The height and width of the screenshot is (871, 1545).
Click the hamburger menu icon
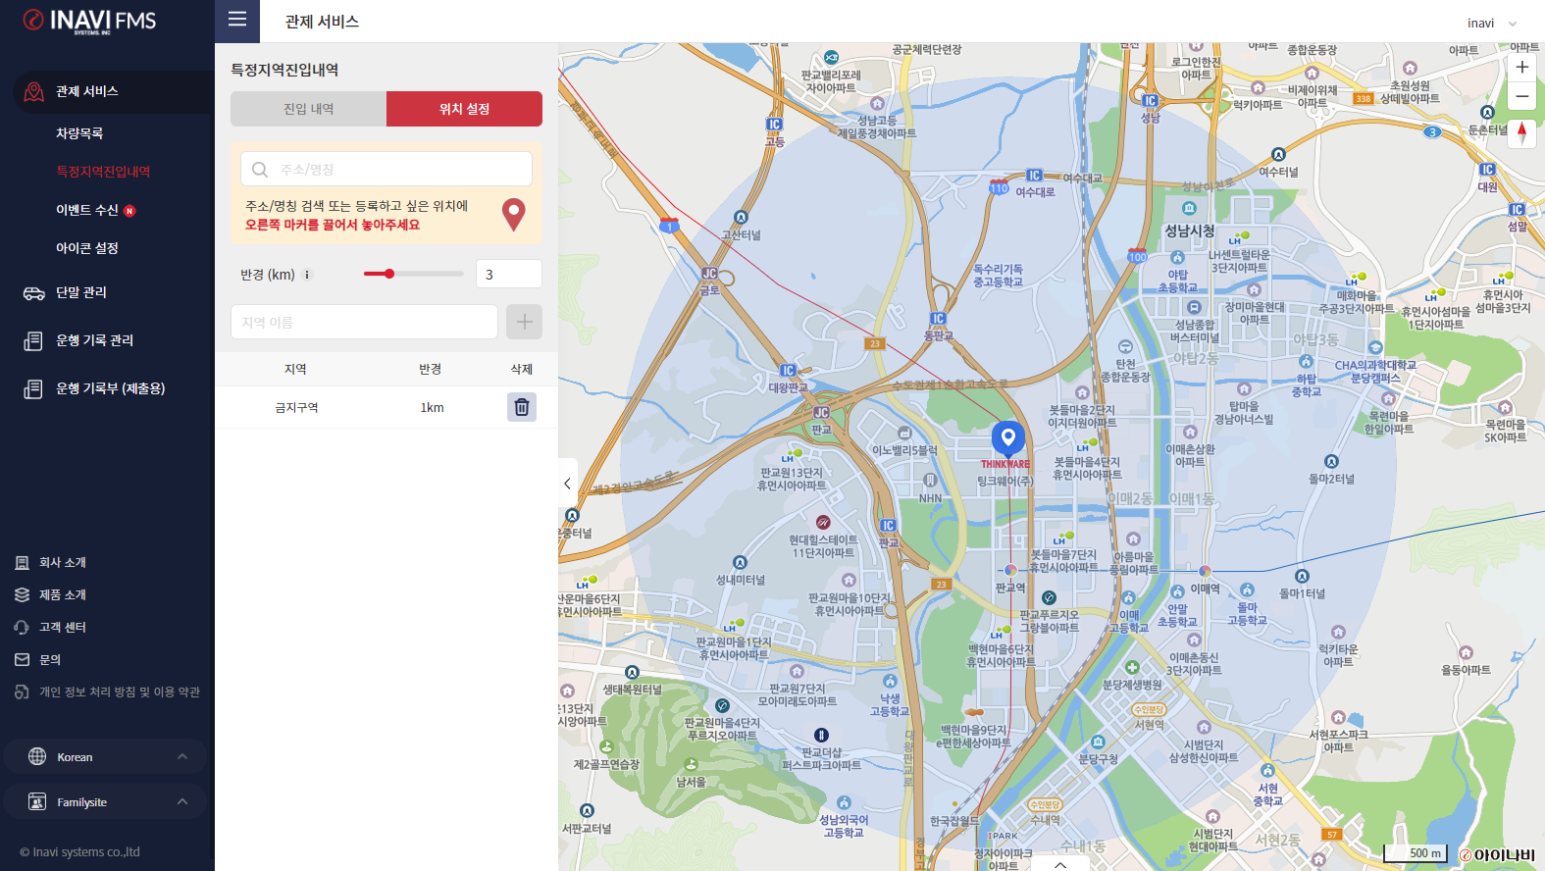(236, 21)
